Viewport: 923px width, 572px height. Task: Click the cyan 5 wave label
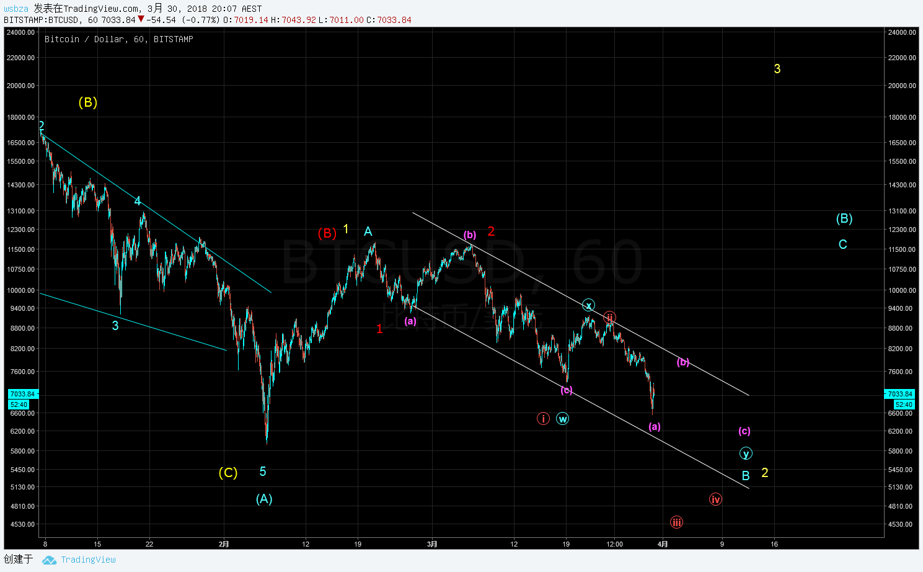[263, 471]
